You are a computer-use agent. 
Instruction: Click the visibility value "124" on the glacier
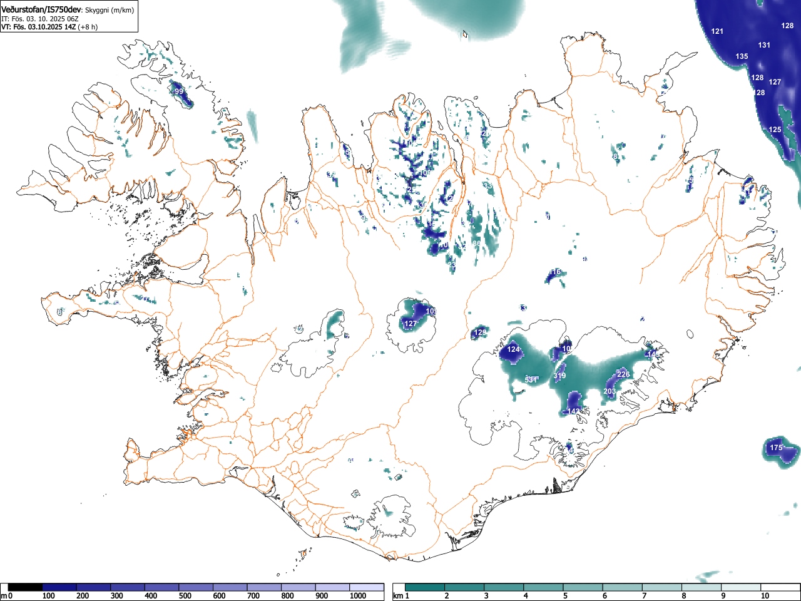tap(514, 349)
